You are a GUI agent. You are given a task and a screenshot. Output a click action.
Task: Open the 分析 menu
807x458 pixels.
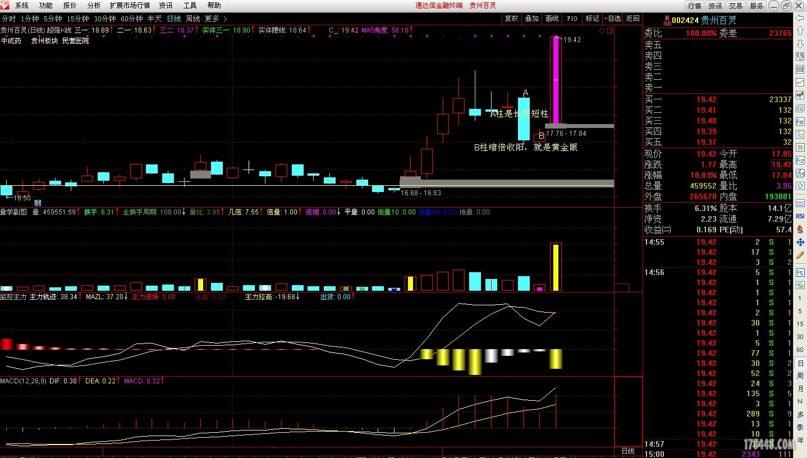pyautogui.click(x=94, y=6)
